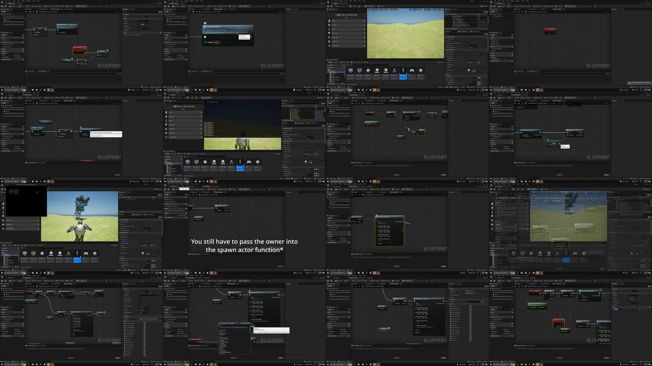
Task: Click the white tooltip with the wide context list beside it
Action: [271, 331]
